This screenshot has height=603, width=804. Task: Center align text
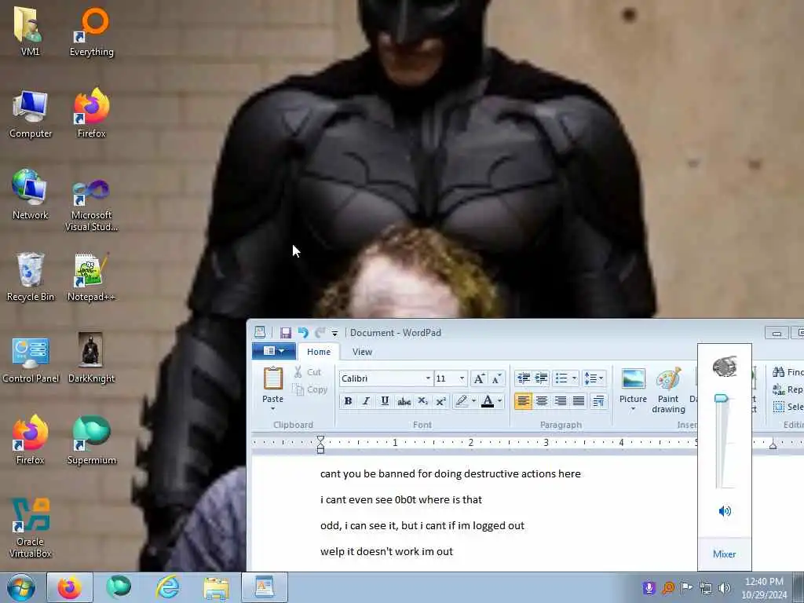(x=542, y=401)
